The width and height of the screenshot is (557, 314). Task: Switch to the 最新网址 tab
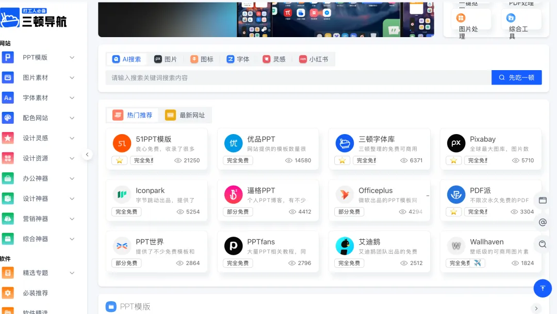point(185,115)
